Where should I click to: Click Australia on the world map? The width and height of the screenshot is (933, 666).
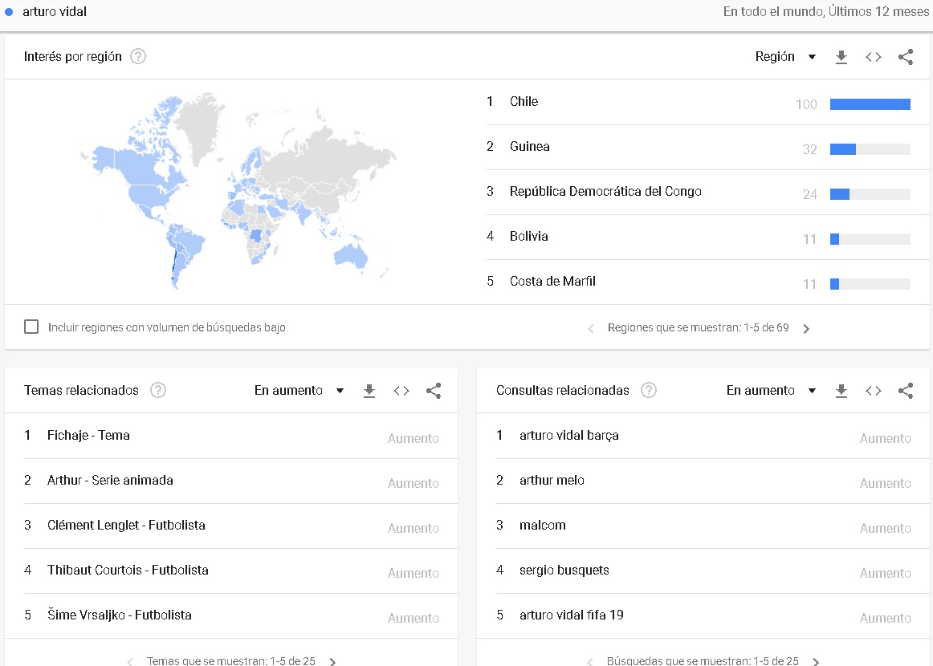coord(352,255)
